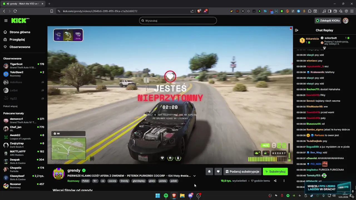Viewport: 356px width, 200px height.
Task: Click Podaruj subskrypcje gift button
Action: pyautogui.click(x=242, y=172)
